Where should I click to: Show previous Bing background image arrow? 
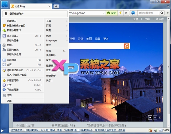click(x=150, y=117)
